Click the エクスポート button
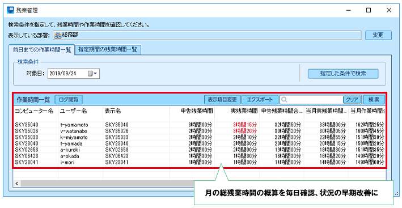Image resolution: width=402 pixels, height=208 pixels. point(260,100)
